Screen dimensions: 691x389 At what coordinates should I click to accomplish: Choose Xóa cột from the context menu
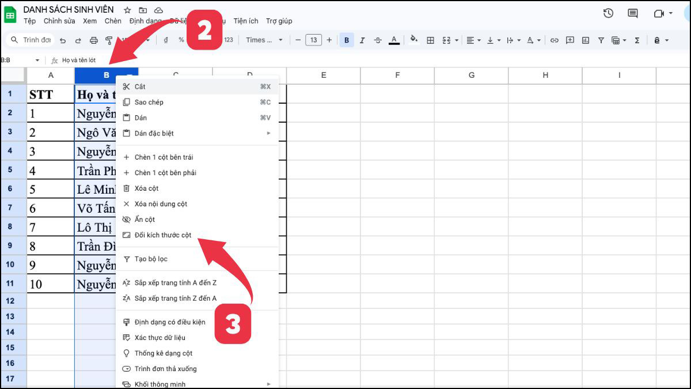pos(146,188)
